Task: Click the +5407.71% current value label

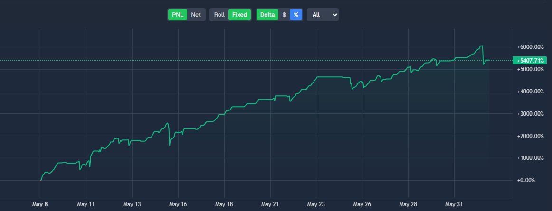Action: pyautogui.click(x=530, y=61)
